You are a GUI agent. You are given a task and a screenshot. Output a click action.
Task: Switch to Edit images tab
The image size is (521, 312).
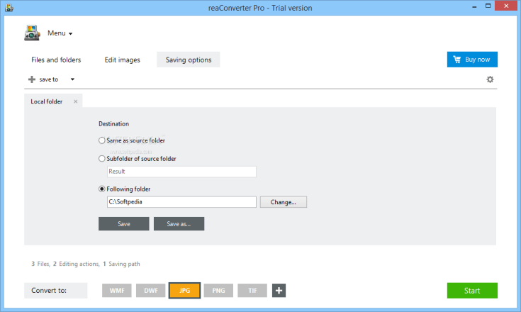pos(122,60)
